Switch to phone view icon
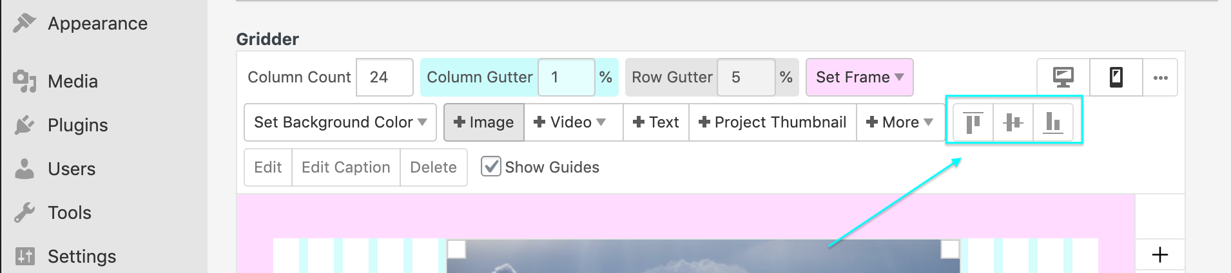This screenshot has width=1231, height=273. click(x=1116, y=77)
